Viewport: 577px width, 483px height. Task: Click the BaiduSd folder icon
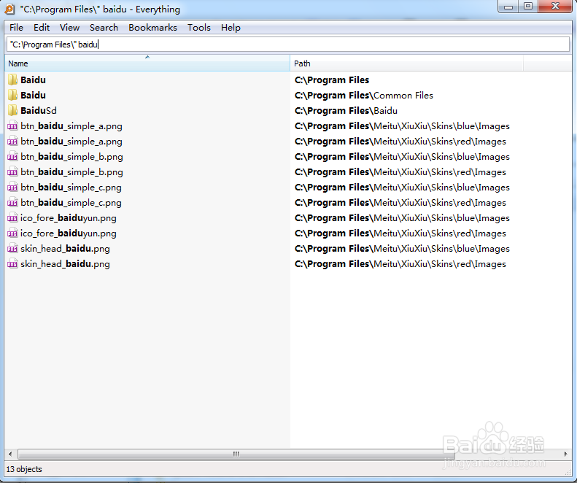(x=12, y=110)
